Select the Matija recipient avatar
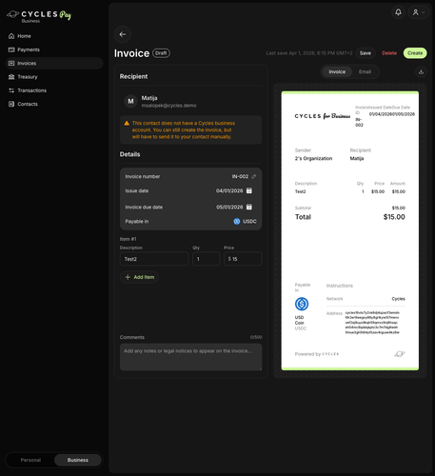 click(x=130, y=102)
